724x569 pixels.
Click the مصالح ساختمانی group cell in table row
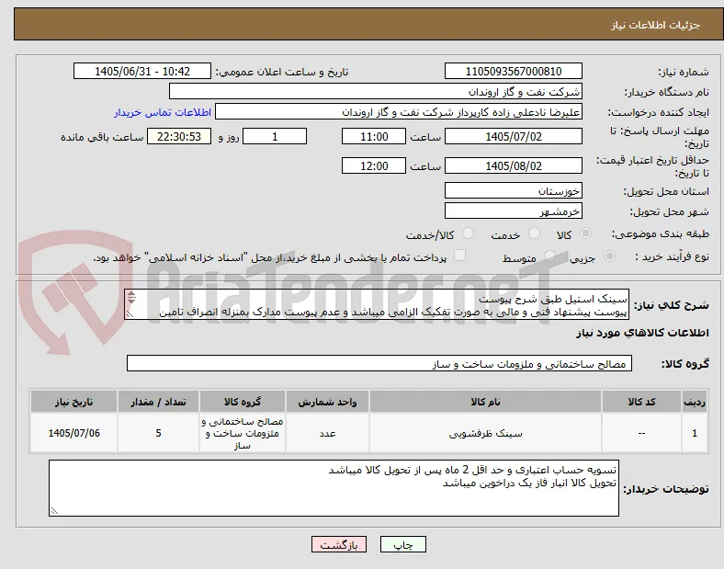click(x=243, y=433)
